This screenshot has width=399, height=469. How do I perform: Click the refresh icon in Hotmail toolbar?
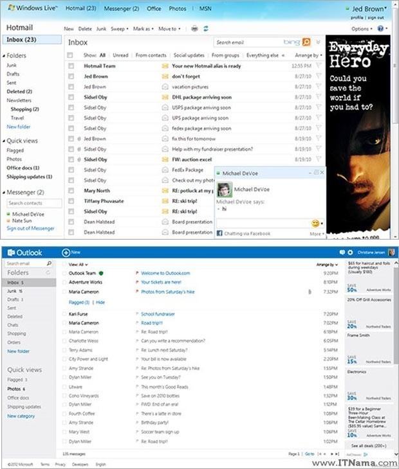coord(205,29)
